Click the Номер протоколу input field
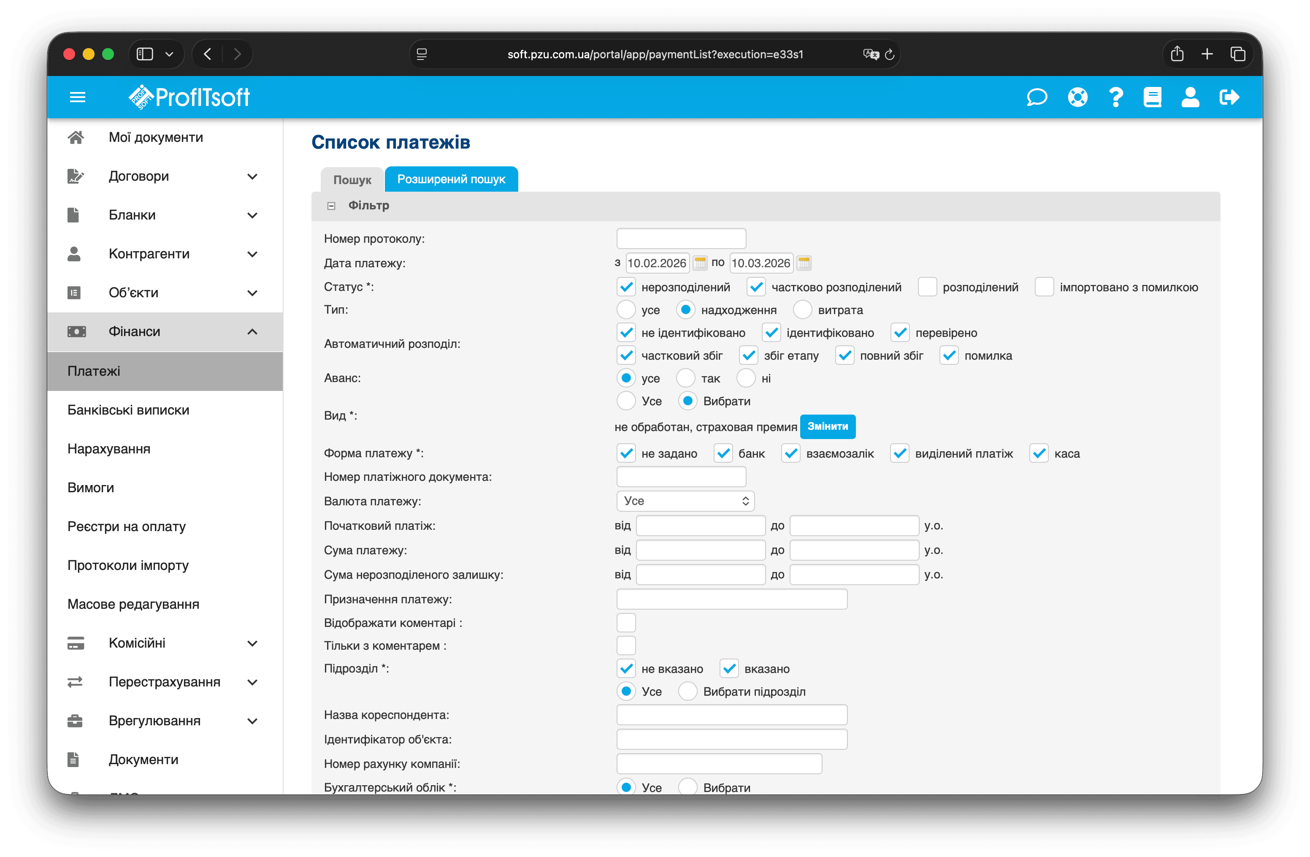Image resolution: width=1310 pixels, height=857 pixels. pos(681,239)
